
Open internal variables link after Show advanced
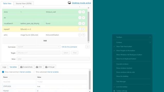tap(53, 72)
